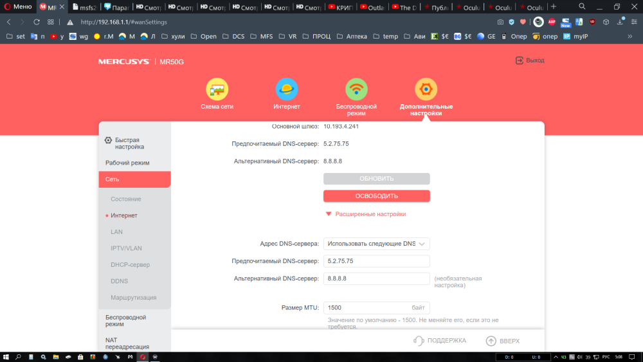Open the Opera speed dial grid icon

[50, 22]
